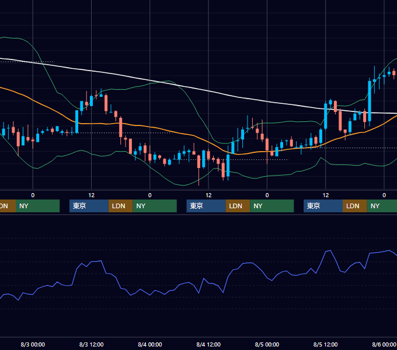Click the hour label 0 above 8/4 00:00
This screenshot has height=350, width=397.
150,195
